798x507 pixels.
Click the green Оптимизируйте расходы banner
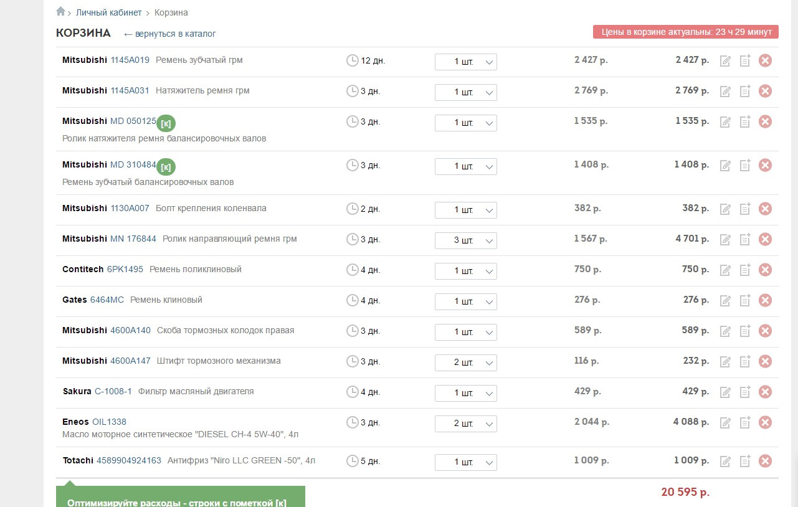[180, 498]
